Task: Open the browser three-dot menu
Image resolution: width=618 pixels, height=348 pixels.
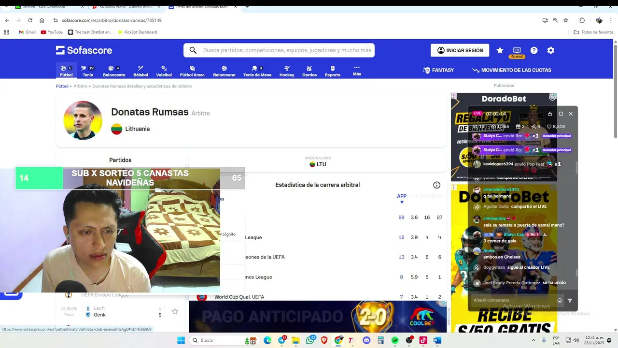Action: [611, 20]
